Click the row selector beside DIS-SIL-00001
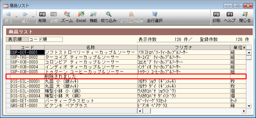 click(x=8, y=81)
